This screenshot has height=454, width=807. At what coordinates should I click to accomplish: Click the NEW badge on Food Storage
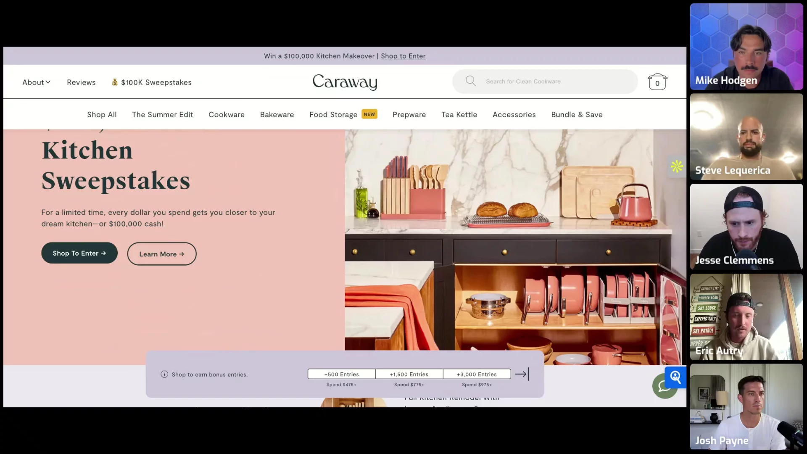point(369,114)
